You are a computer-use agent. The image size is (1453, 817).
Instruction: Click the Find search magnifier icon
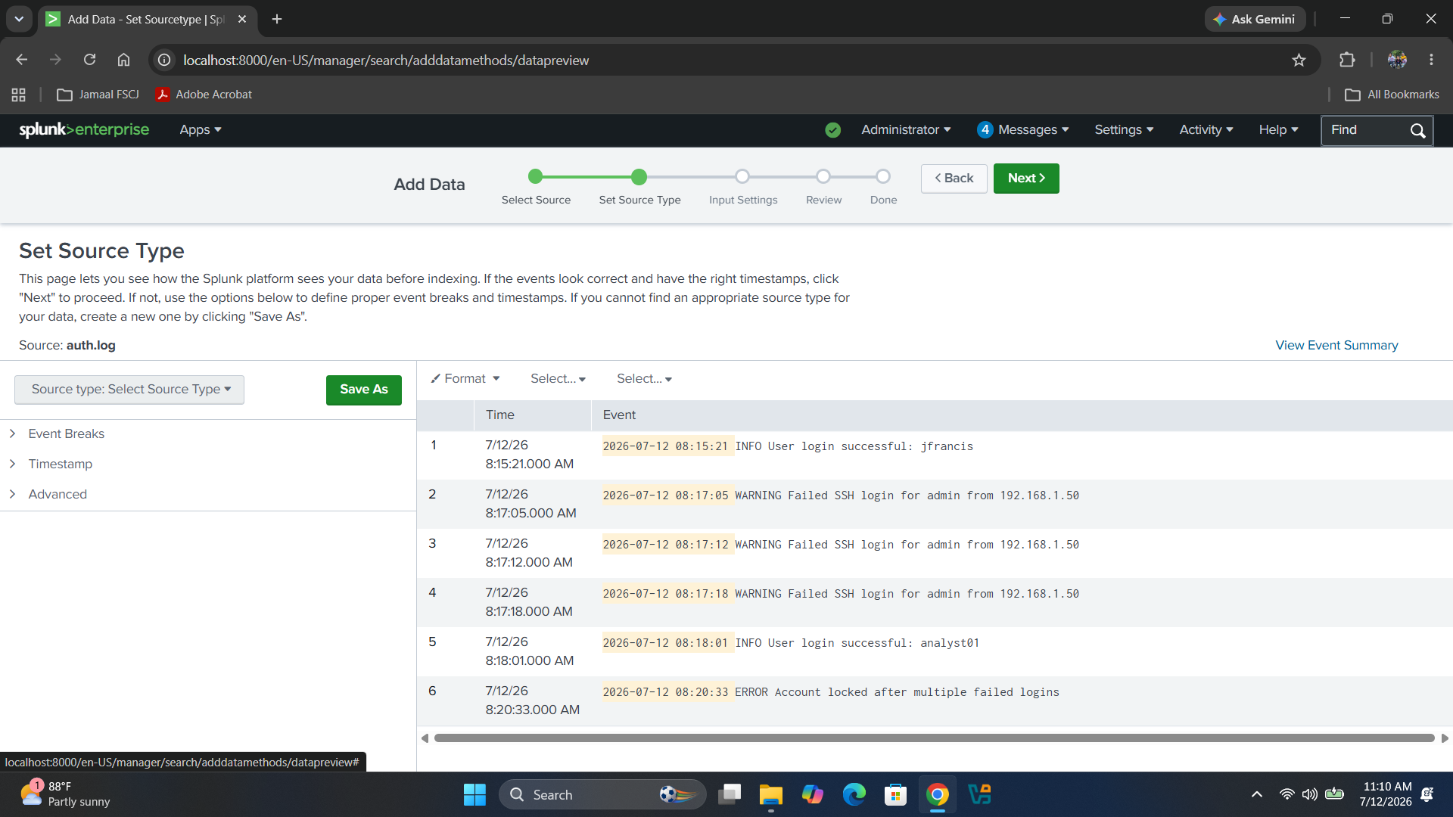pyautogui.click(x=1417, y=131)
